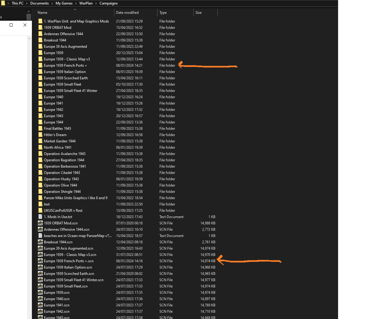
Task: Select the 'Europe 1943' folder row
Action: [x=127, y=116]
